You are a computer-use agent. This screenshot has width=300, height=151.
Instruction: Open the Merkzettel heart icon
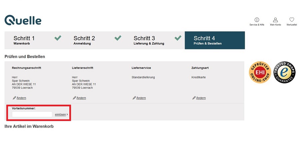tap(292, 20)
